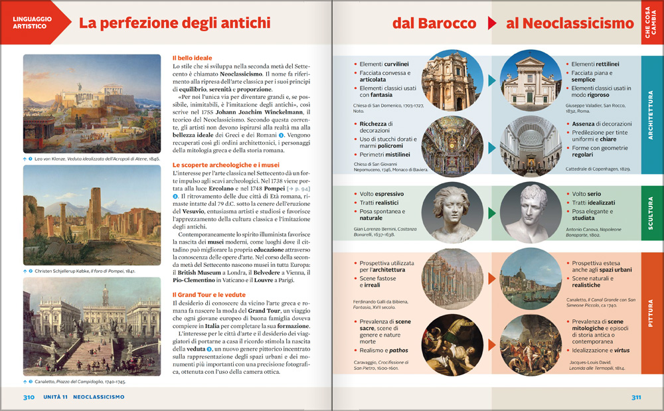This screenshot has height=411, width=664.
Task: Click the red arrow between Barocco and Neoclassicismo
Action: coord(491,23)
